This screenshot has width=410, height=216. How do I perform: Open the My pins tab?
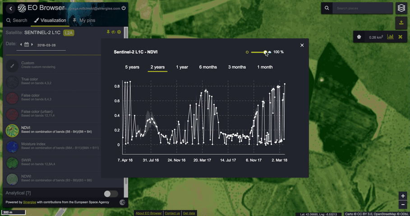pyautogui.click(x=84, y=20)
